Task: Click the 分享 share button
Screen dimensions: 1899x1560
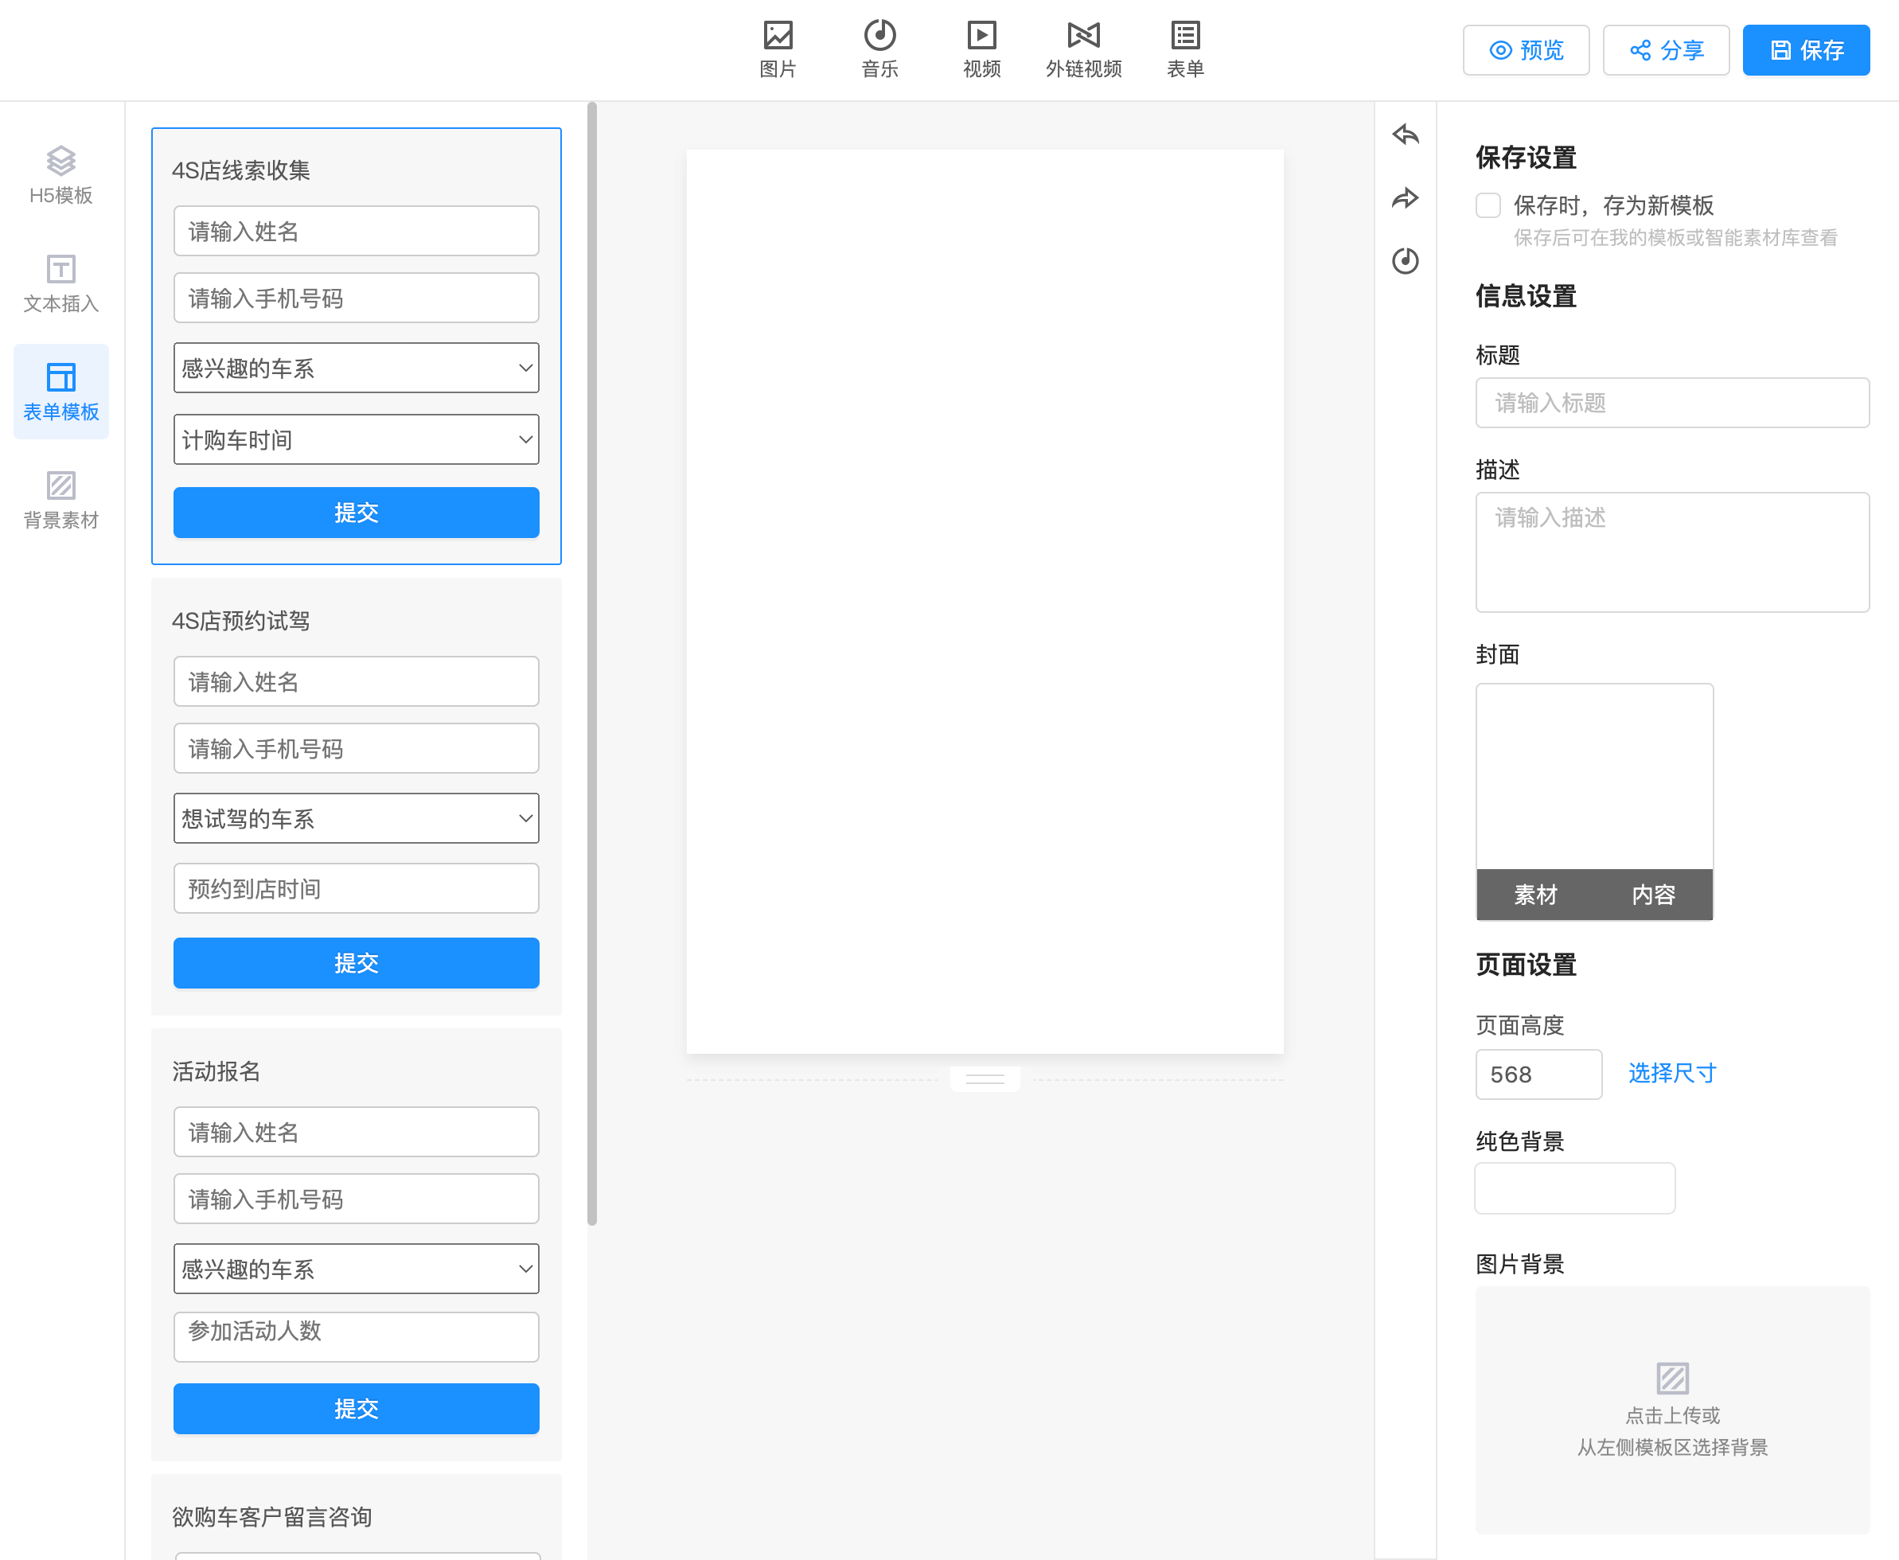Action: (1665, 50)
